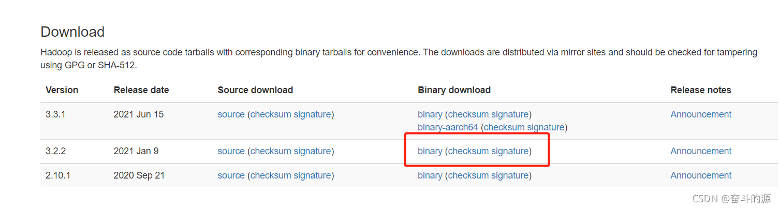The image size is (779, 208).
Task: Click the 3.3.1 source checksum link
Action: 271,114
